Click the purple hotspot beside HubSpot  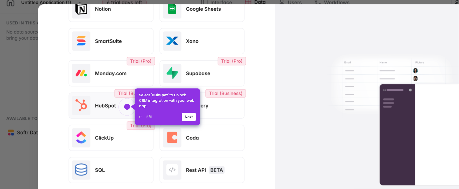point(127,107)
